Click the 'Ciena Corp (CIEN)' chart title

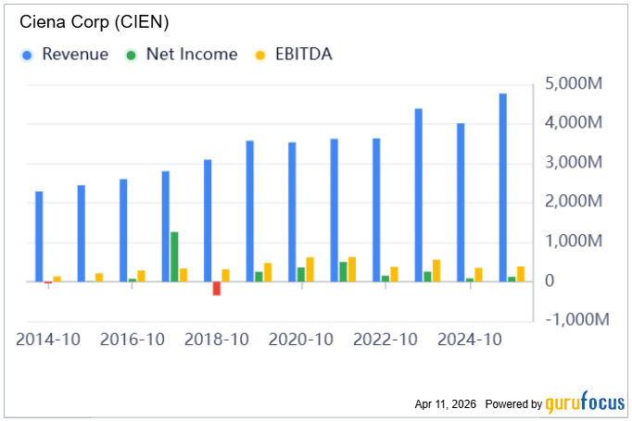tap(94, 21)
